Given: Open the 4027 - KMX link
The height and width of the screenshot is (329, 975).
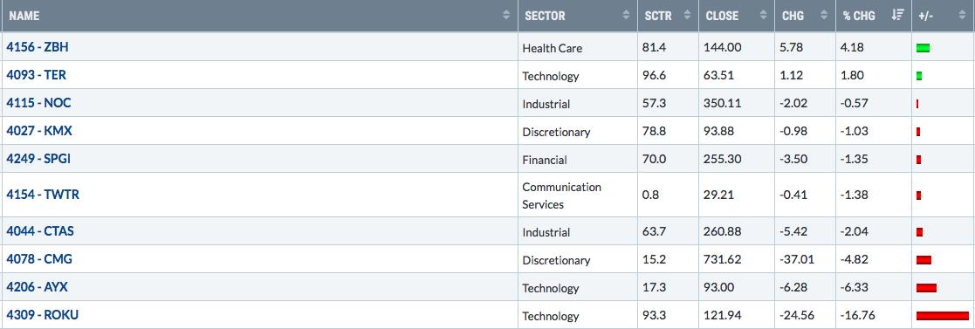Looking at the screenshot, I should 38,131.
